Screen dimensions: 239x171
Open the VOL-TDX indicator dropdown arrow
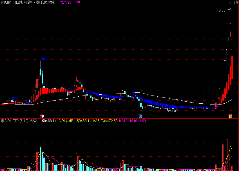[3, 121]
